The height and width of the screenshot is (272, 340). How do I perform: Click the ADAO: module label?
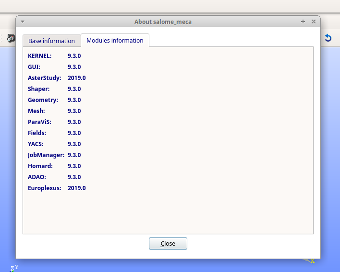pos(37,177)
